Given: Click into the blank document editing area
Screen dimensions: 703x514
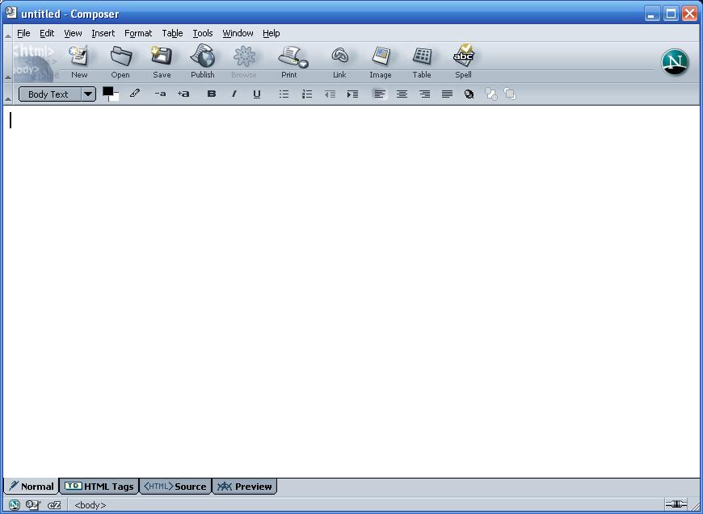Looking at the screenshot, I should tap(351, 291).
